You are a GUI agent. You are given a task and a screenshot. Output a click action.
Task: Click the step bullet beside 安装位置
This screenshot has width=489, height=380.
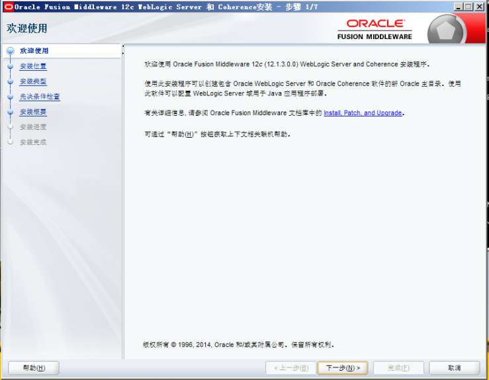point(10,66)
